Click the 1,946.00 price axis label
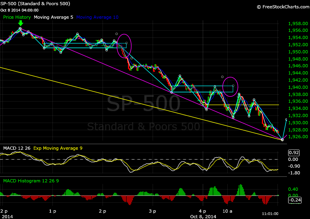This screenshot has width=310, height=219. (x=298, y=66)
